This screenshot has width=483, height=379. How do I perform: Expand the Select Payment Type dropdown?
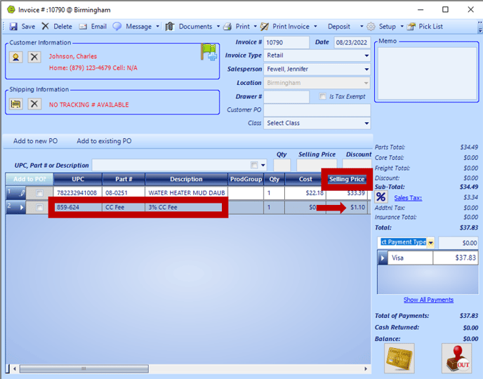point(430,243)
